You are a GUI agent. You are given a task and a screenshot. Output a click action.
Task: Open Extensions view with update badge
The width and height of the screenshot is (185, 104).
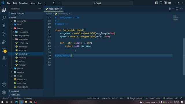tap(4, 50)
